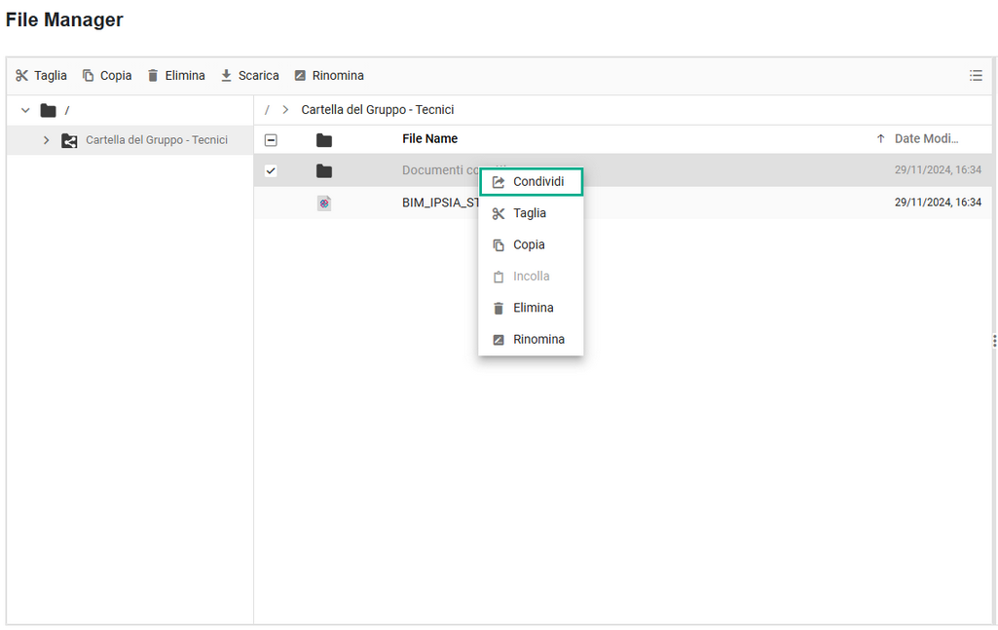
Task: Select Elimina from the context menu
Action: [533, 307]
